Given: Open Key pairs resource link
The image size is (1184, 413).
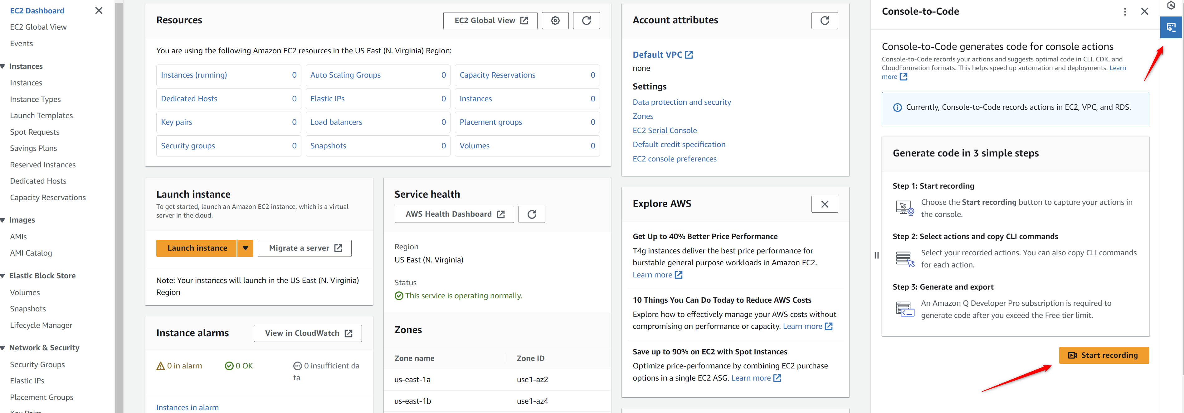Looking at the screenshot, I should [x=177, y=122].
